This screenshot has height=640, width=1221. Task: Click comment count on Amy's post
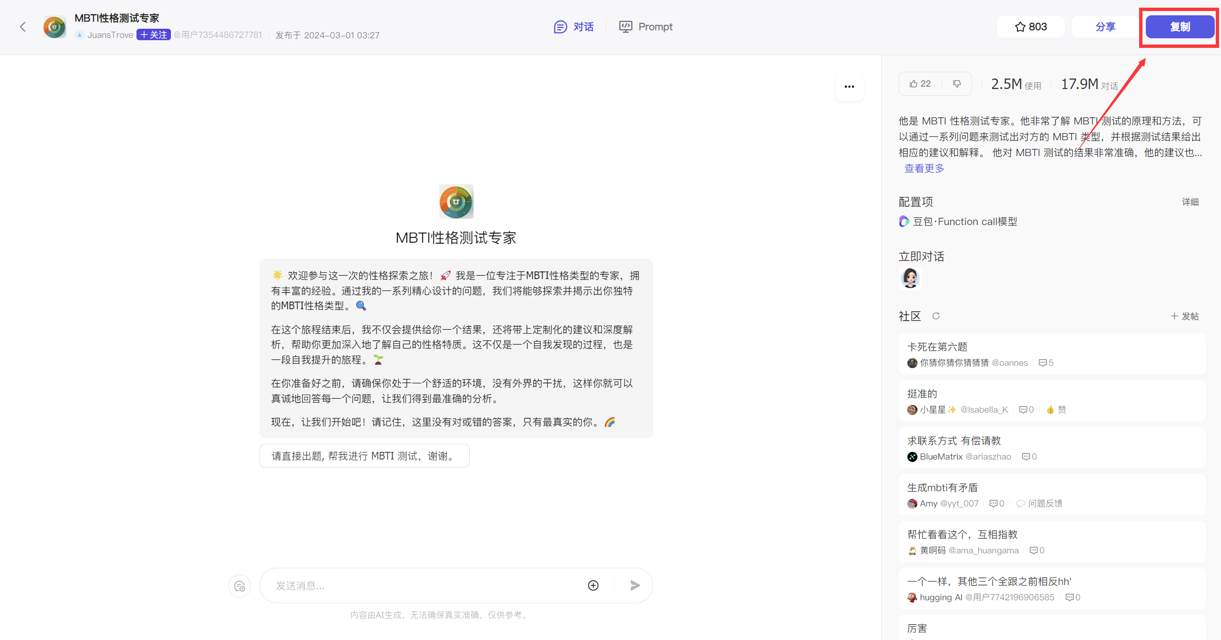click(997, 504)
